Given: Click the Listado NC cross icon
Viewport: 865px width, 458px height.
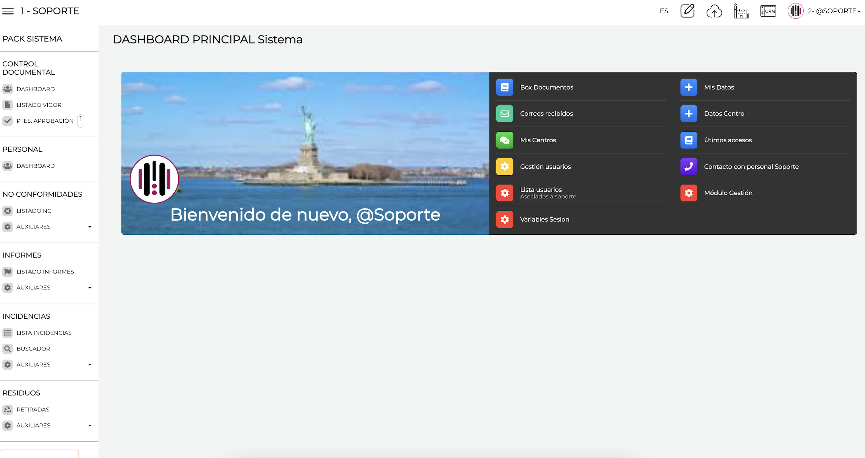Looking at the screenshot, I should [x=8, y=211].
